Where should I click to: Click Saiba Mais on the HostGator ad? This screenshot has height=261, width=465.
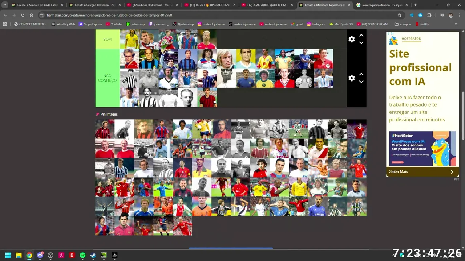click(x=422, y=171)
